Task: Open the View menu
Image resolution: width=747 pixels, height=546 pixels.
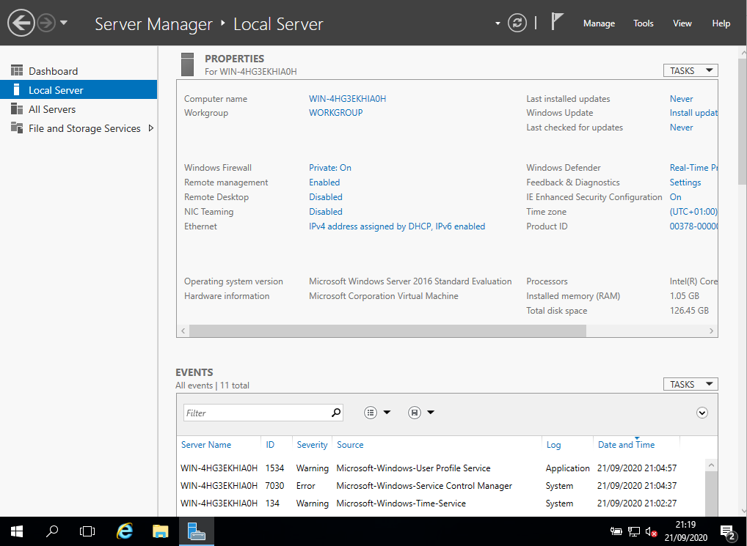Action: (x=682, y=23)
